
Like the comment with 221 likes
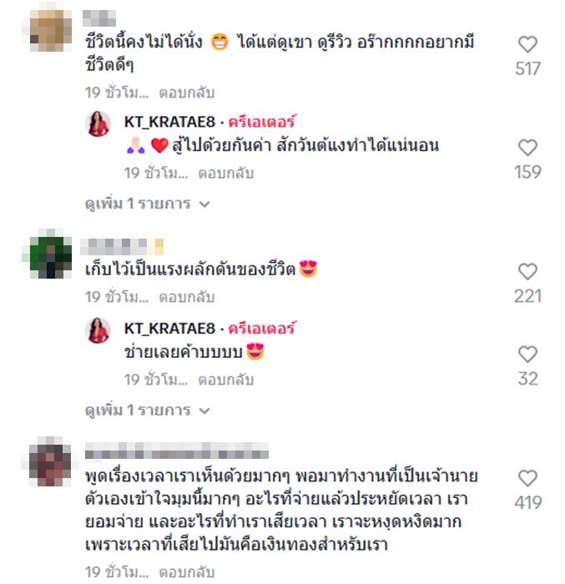point(527,271)
